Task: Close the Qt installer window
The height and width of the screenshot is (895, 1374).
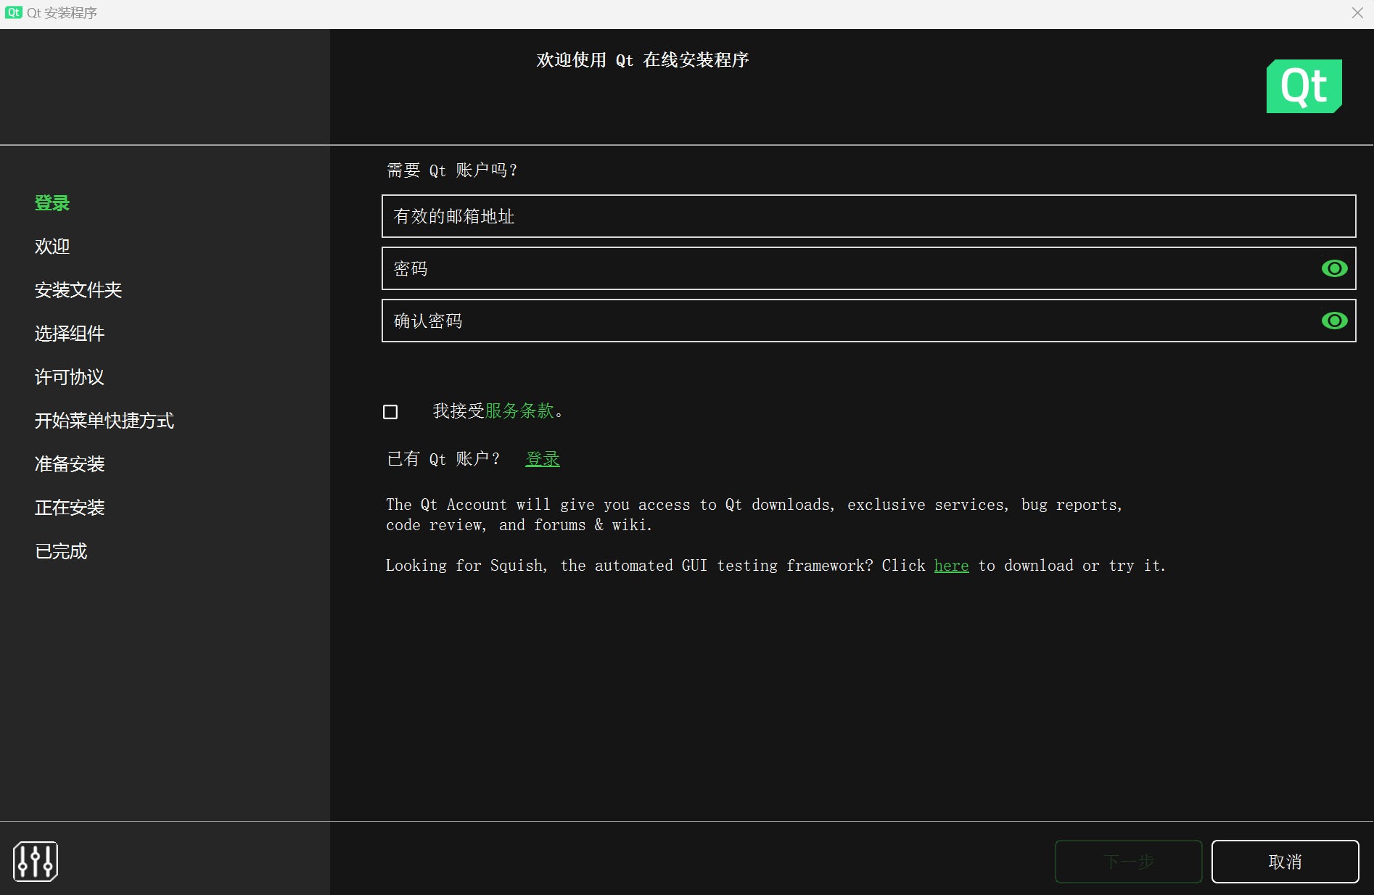Action: [x=1357, y=13]
